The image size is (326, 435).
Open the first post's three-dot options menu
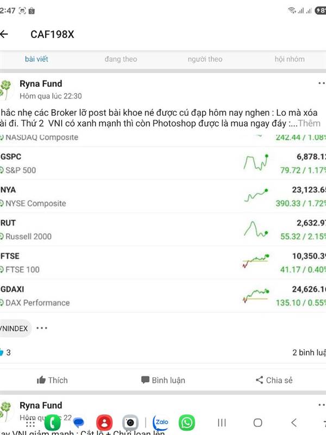[x=321, y=84]
